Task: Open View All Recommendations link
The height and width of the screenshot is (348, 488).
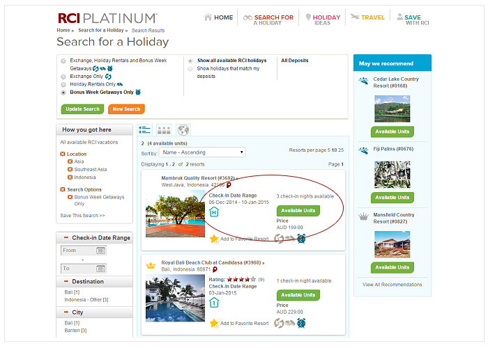Action: coord(392,285)
